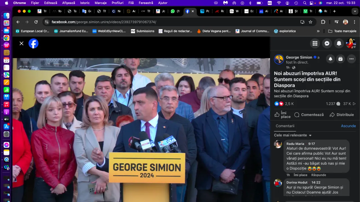The width and height of the screenshot is (360, 202).
Task: Toggle like with the Îmi place button
Action: [282, 115]
